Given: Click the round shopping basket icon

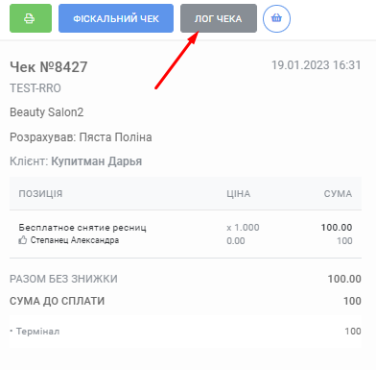Looking at the screenshot, I should point(276,18).
